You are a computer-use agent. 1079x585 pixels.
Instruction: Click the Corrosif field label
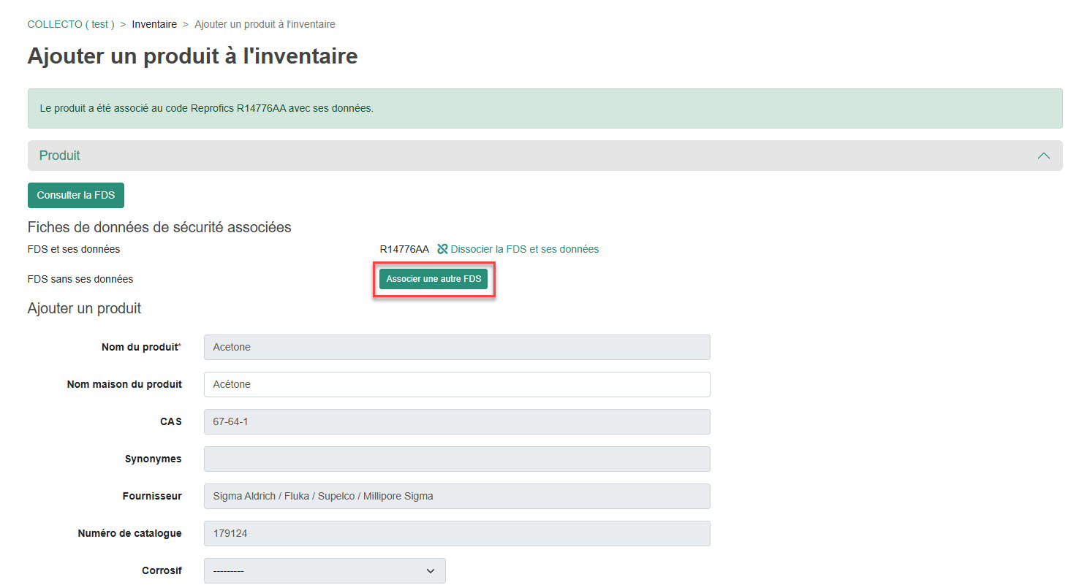162,570
